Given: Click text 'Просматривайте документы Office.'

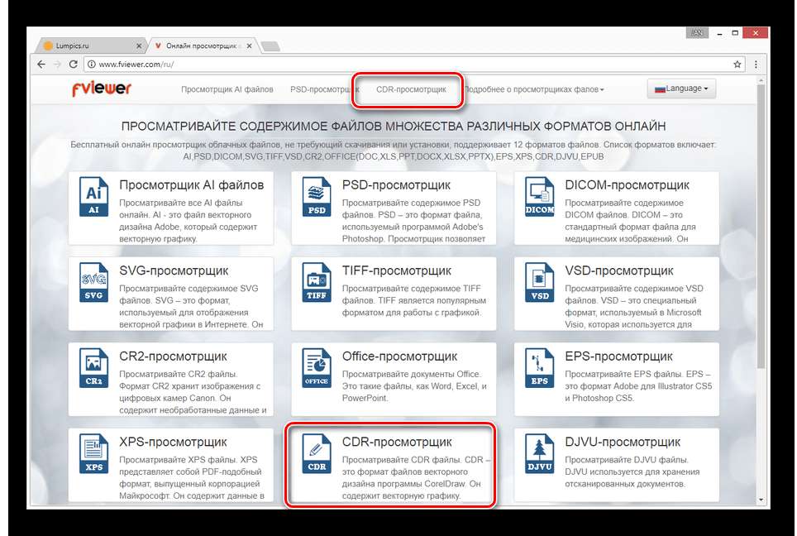Looking at the screenshot, I should tap(411, 374).
